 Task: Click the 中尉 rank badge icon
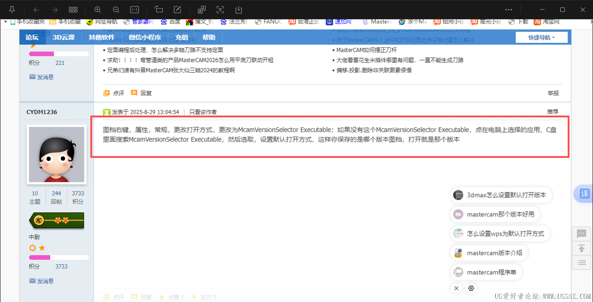(57, 221)
